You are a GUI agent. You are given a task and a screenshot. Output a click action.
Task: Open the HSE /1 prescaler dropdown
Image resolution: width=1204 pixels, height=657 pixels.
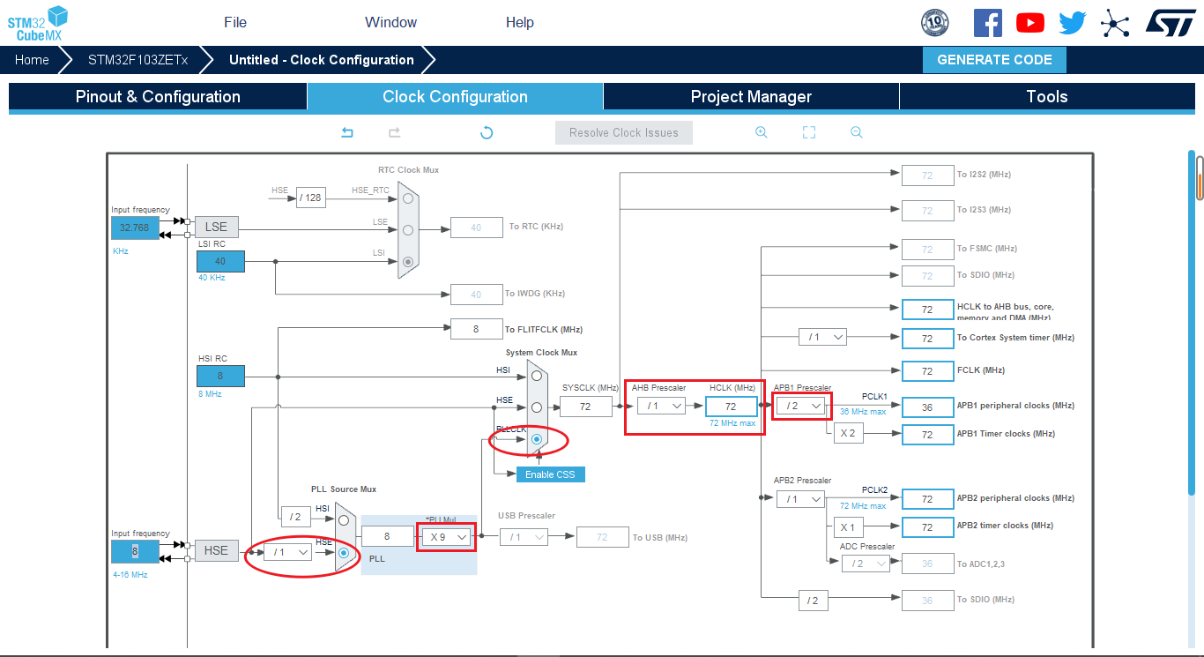click(288, 552)
